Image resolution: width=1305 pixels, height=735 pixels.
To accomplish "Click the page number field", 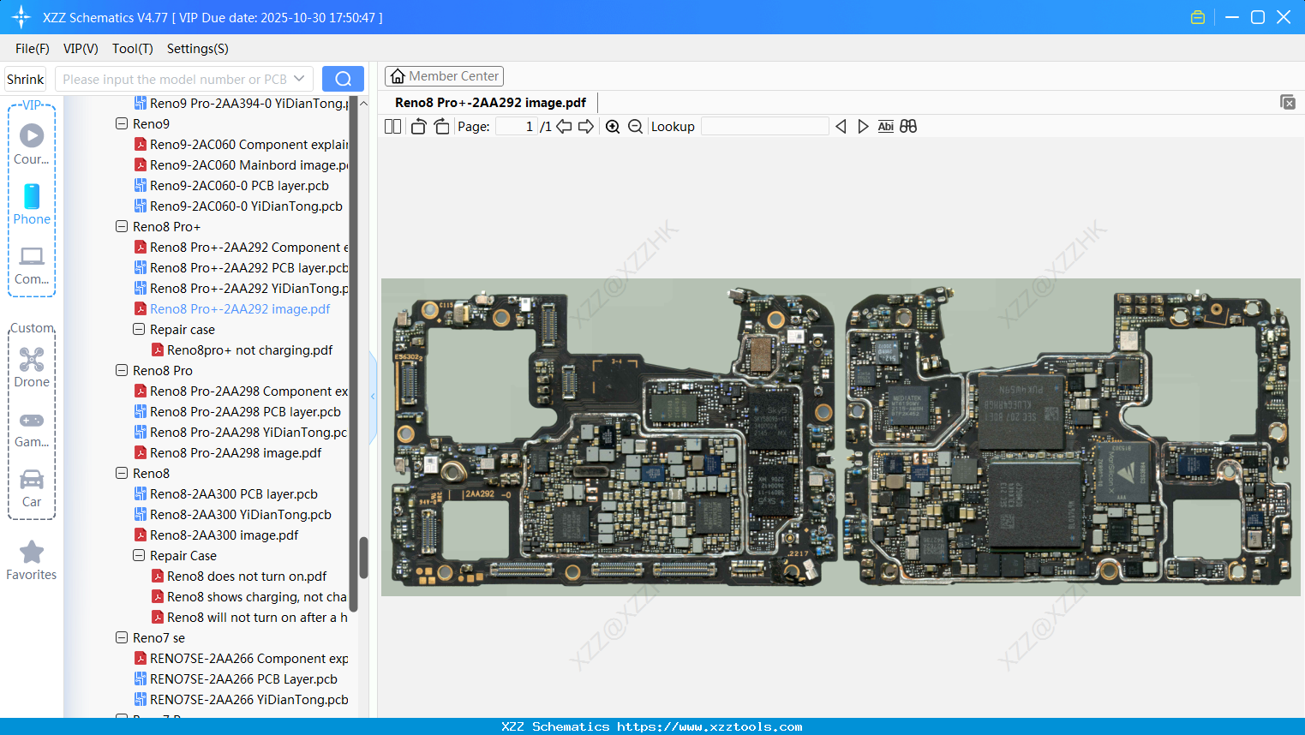I will 517,127.
